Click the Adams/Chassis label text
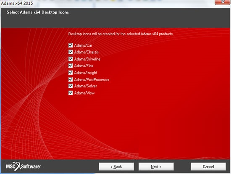This screenshot has width=231, height=174. point(87,52)
